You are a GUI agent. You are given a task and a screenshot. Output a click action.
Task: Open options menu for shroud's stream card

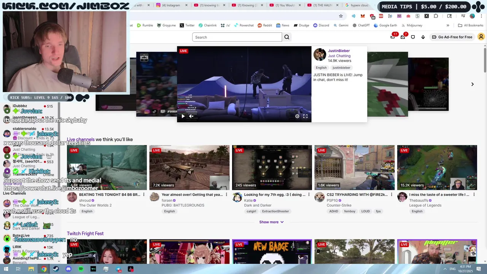click(144, 194)
